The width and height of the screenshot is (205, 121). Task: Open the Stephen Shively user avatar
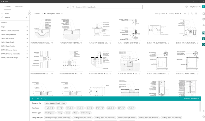(x=203, y=7)
